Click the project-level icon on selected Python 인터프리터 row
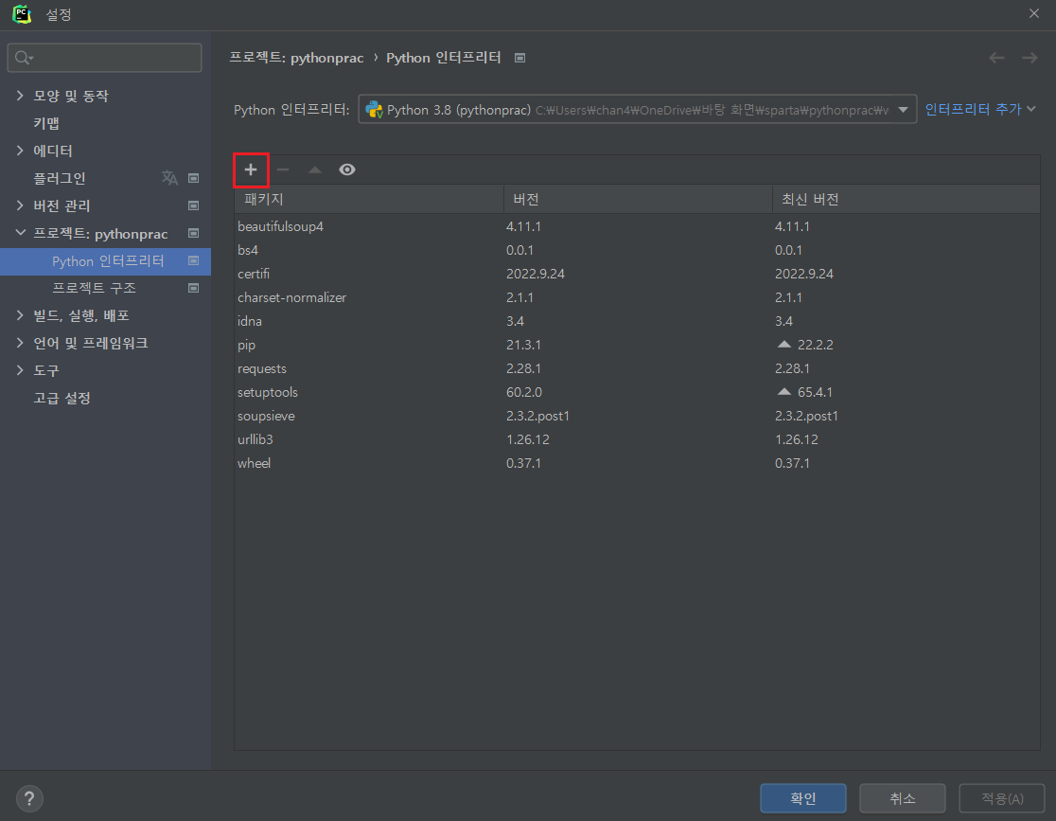 click(x=193, y=260)
